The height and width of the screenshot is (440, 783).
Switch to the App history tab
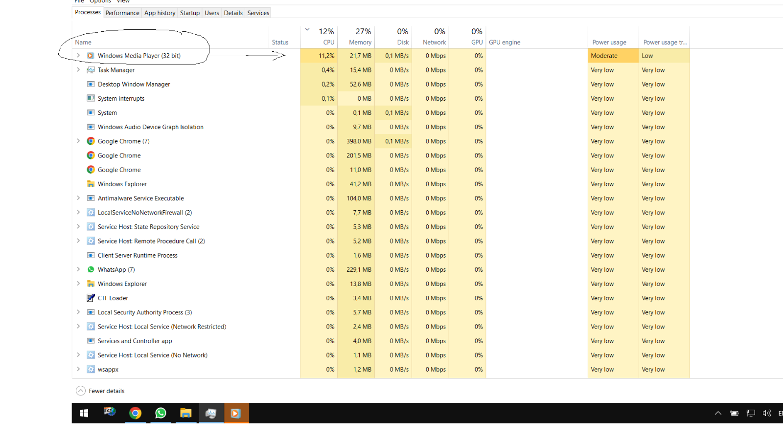pyautogui.click(x=160, y=13)
